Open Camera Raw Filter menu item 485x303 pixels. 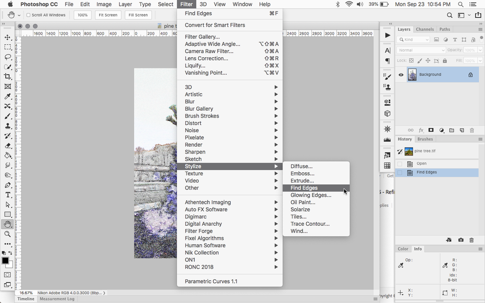[229, 51]
